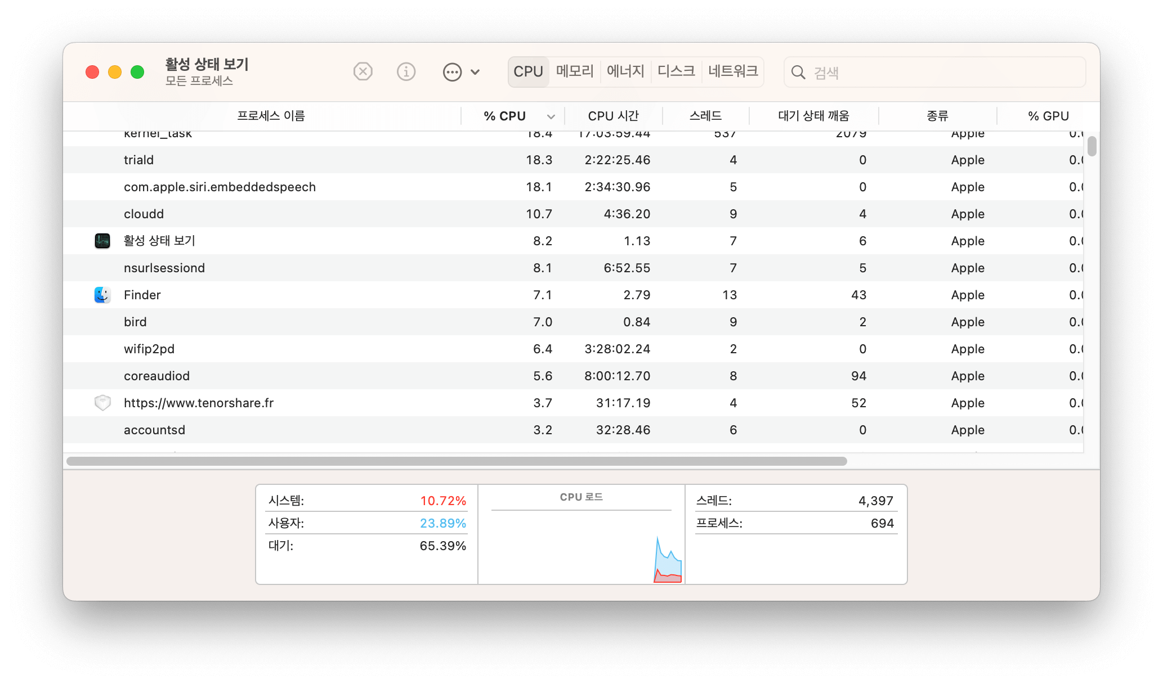Click the stop process X icon
Viewport: 1163px width, 684px height.
click(x=363, y=71)
